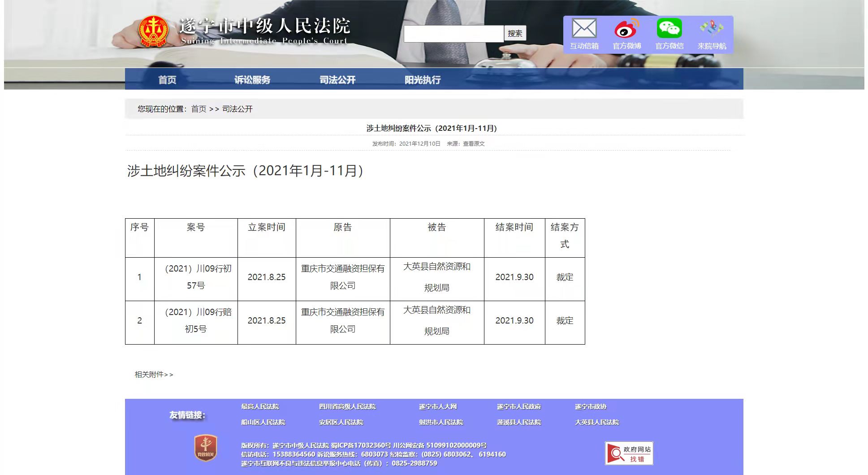Click the 党政机关 red badge icon

click(206, 448)
